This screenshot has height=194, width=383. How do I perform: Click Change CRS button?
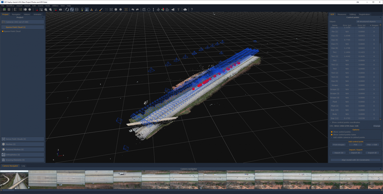377,126
